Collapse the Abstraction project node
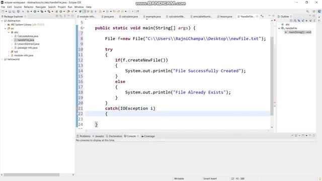322x181 pixels. click(2, 21)
